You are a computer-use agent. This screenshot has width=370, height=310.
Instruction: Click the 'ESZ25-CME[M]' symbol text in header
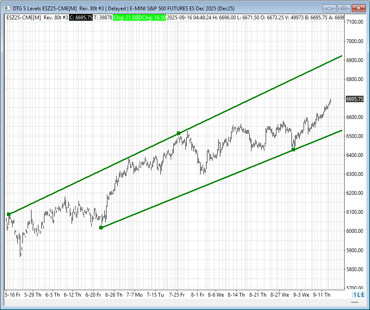pos(24,18)
